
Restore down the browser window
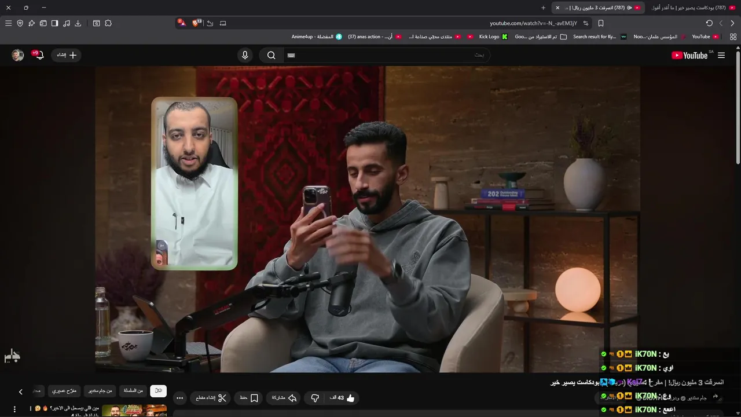(26, 8)
